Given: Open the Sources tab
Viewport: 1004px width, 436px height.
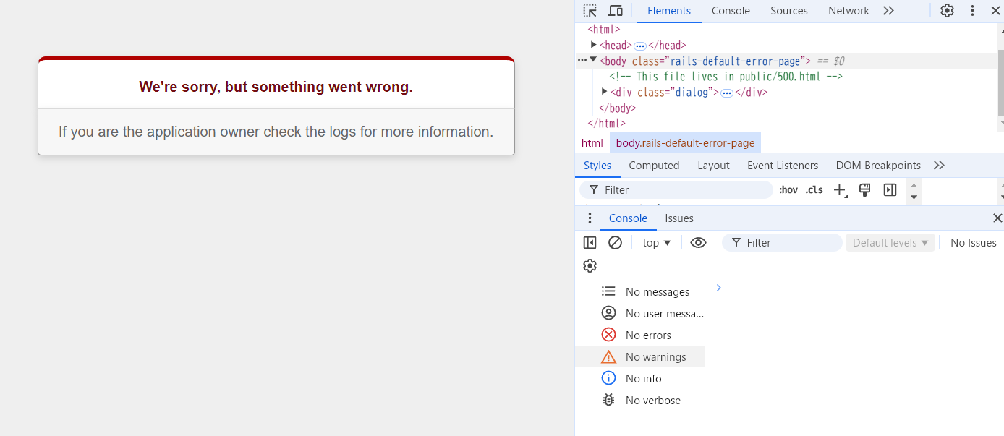Looking at the screenshot, I should [x=789, y=11].
